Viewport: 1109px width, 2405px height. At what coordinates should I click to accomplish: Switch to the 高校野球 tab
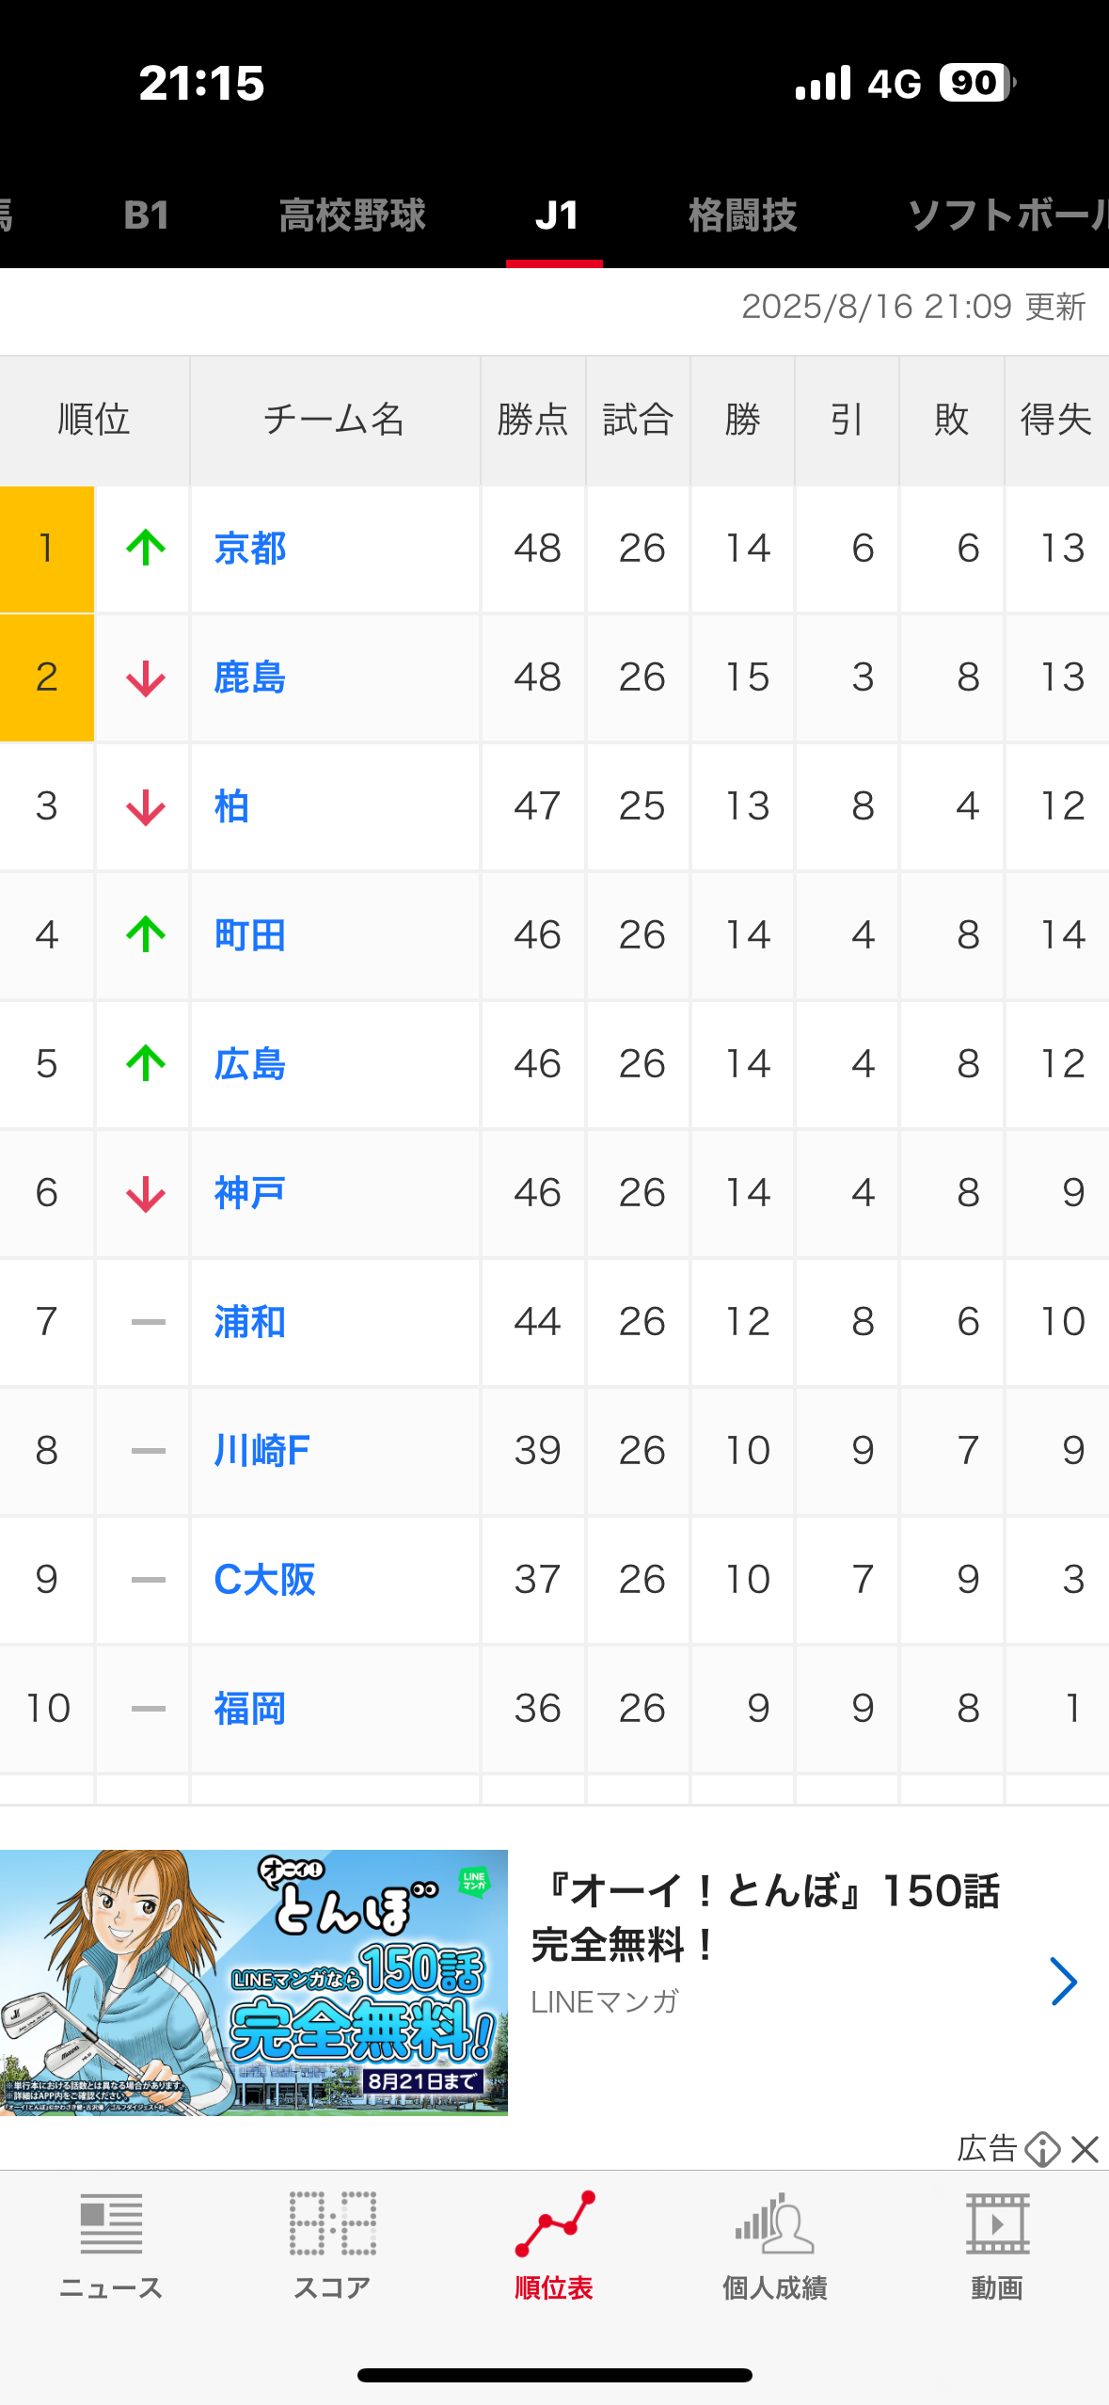pyautogui.click(x=353, y=215)
